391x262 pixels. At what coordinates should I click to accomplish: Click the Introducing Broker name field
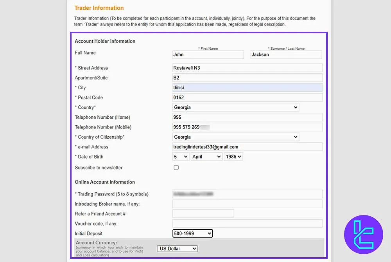(x=248, y=204)
